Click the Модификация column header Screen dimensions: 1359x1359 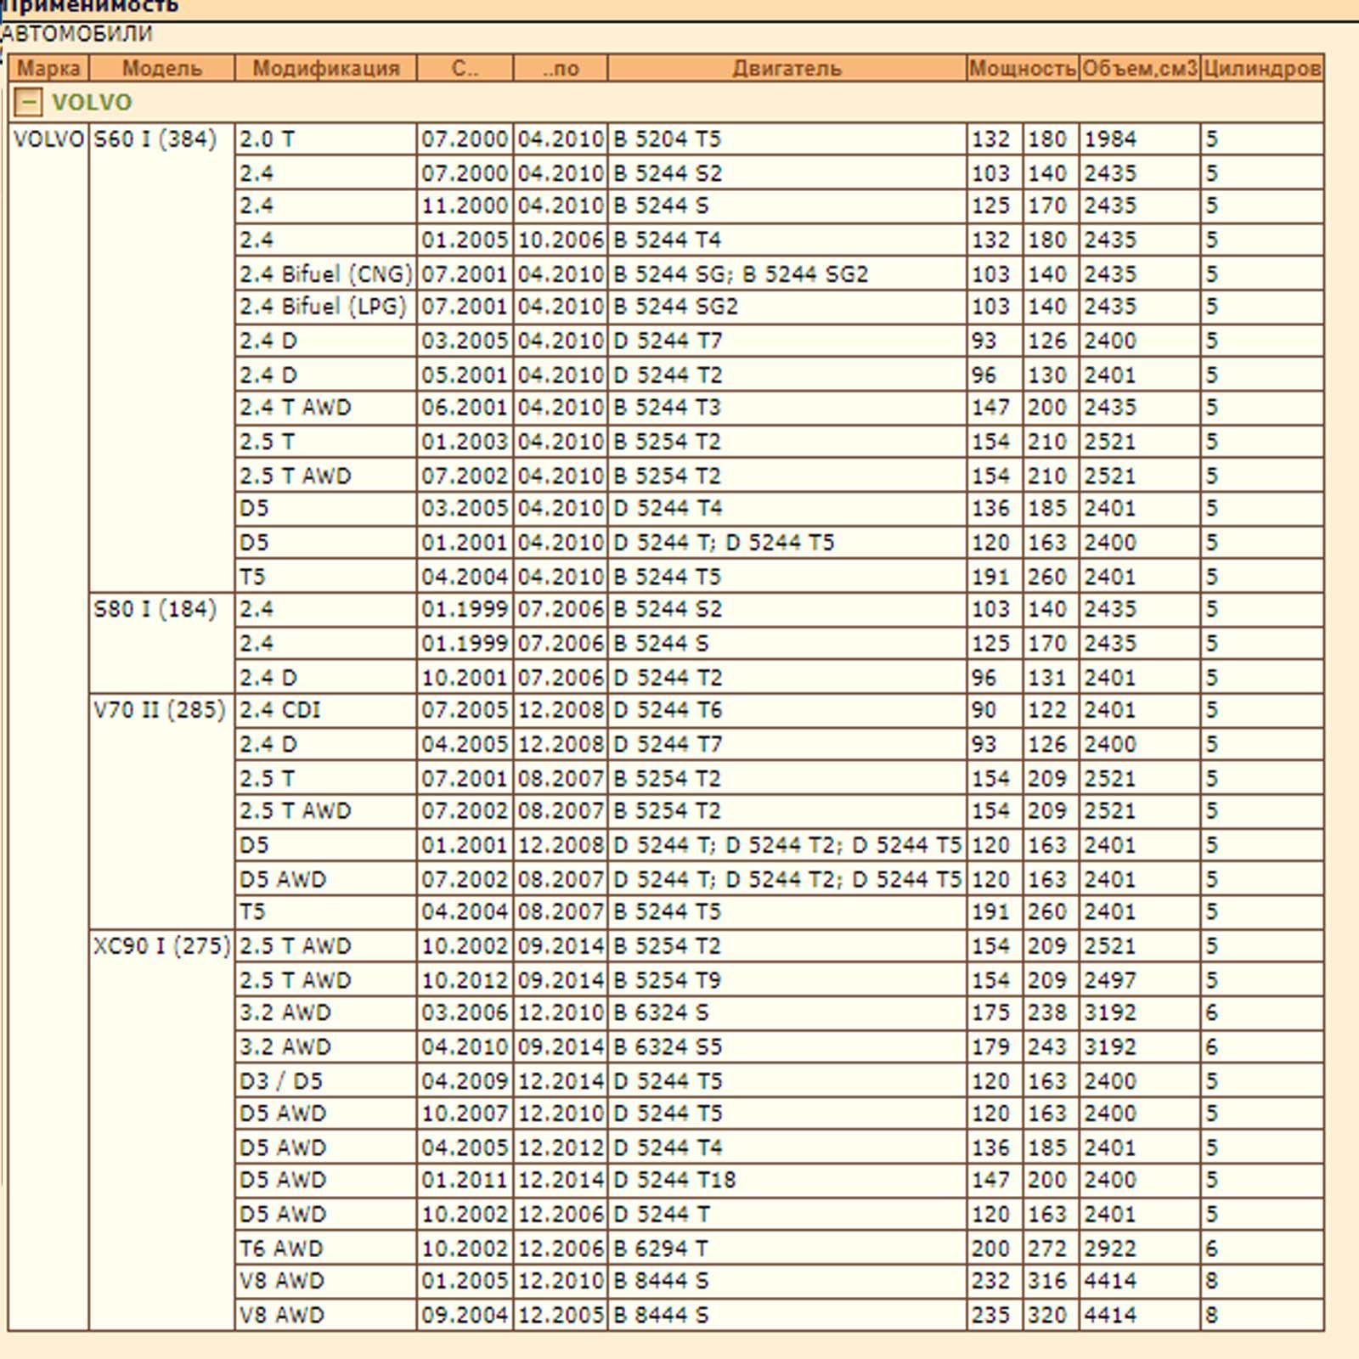tap(326, 68)
